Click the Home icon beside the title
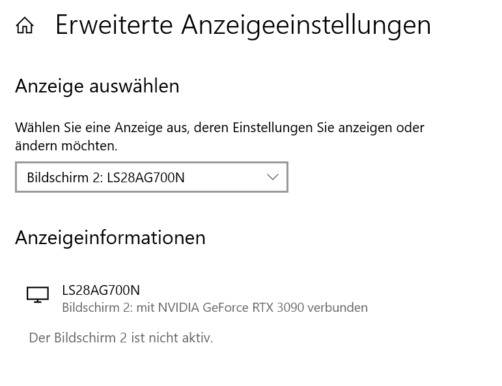The width and height of the screenshot is (502, 386). (25, 26)
